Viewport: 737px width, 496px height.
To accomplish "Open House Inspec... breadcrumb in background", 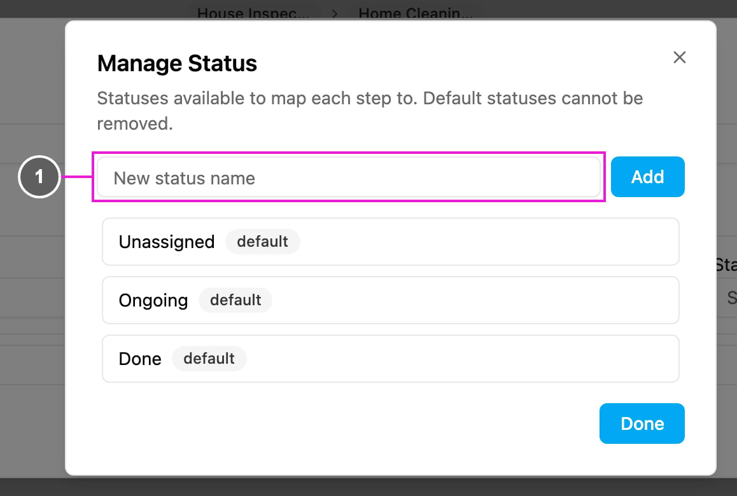I will pos(253,13).
